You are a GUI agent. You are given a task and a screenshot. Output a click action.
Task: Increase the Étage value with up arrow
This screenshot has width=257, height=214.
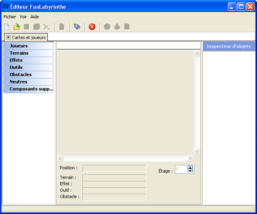click(190, 167)
